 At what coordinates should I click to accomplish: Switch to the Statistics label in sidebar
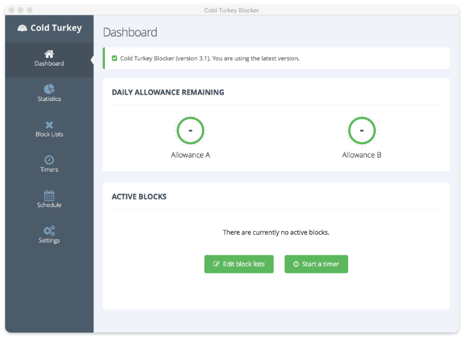coord(49,99)
